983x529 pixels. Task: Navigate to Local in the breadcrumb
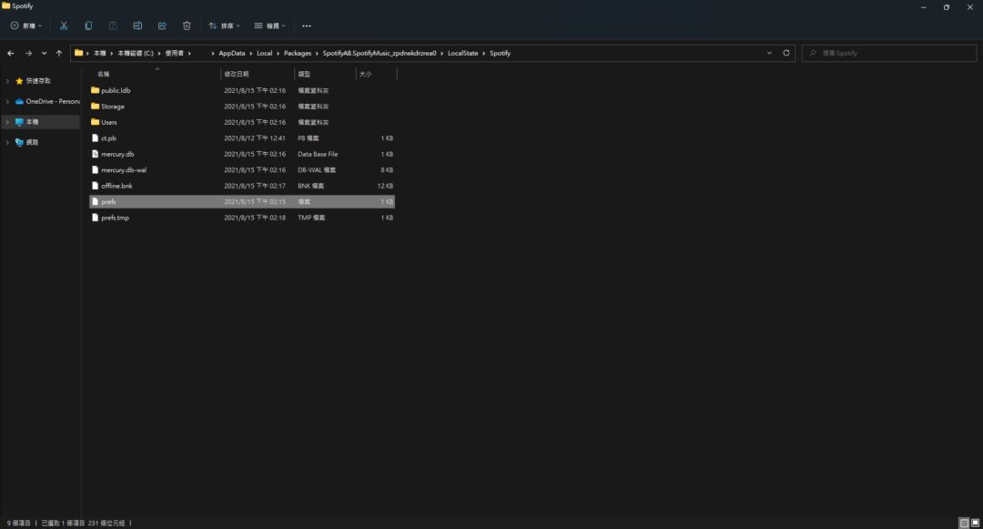(x=265, y=54)
